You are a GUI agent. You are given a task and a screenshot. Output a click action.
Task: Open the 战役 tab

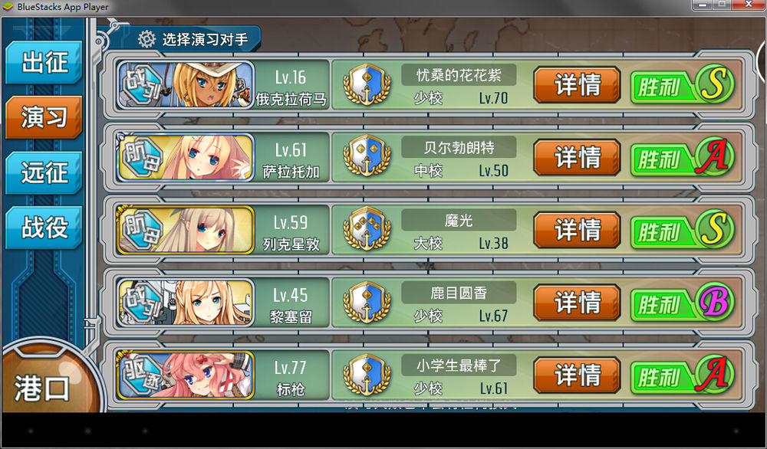[x=44, y=228]
